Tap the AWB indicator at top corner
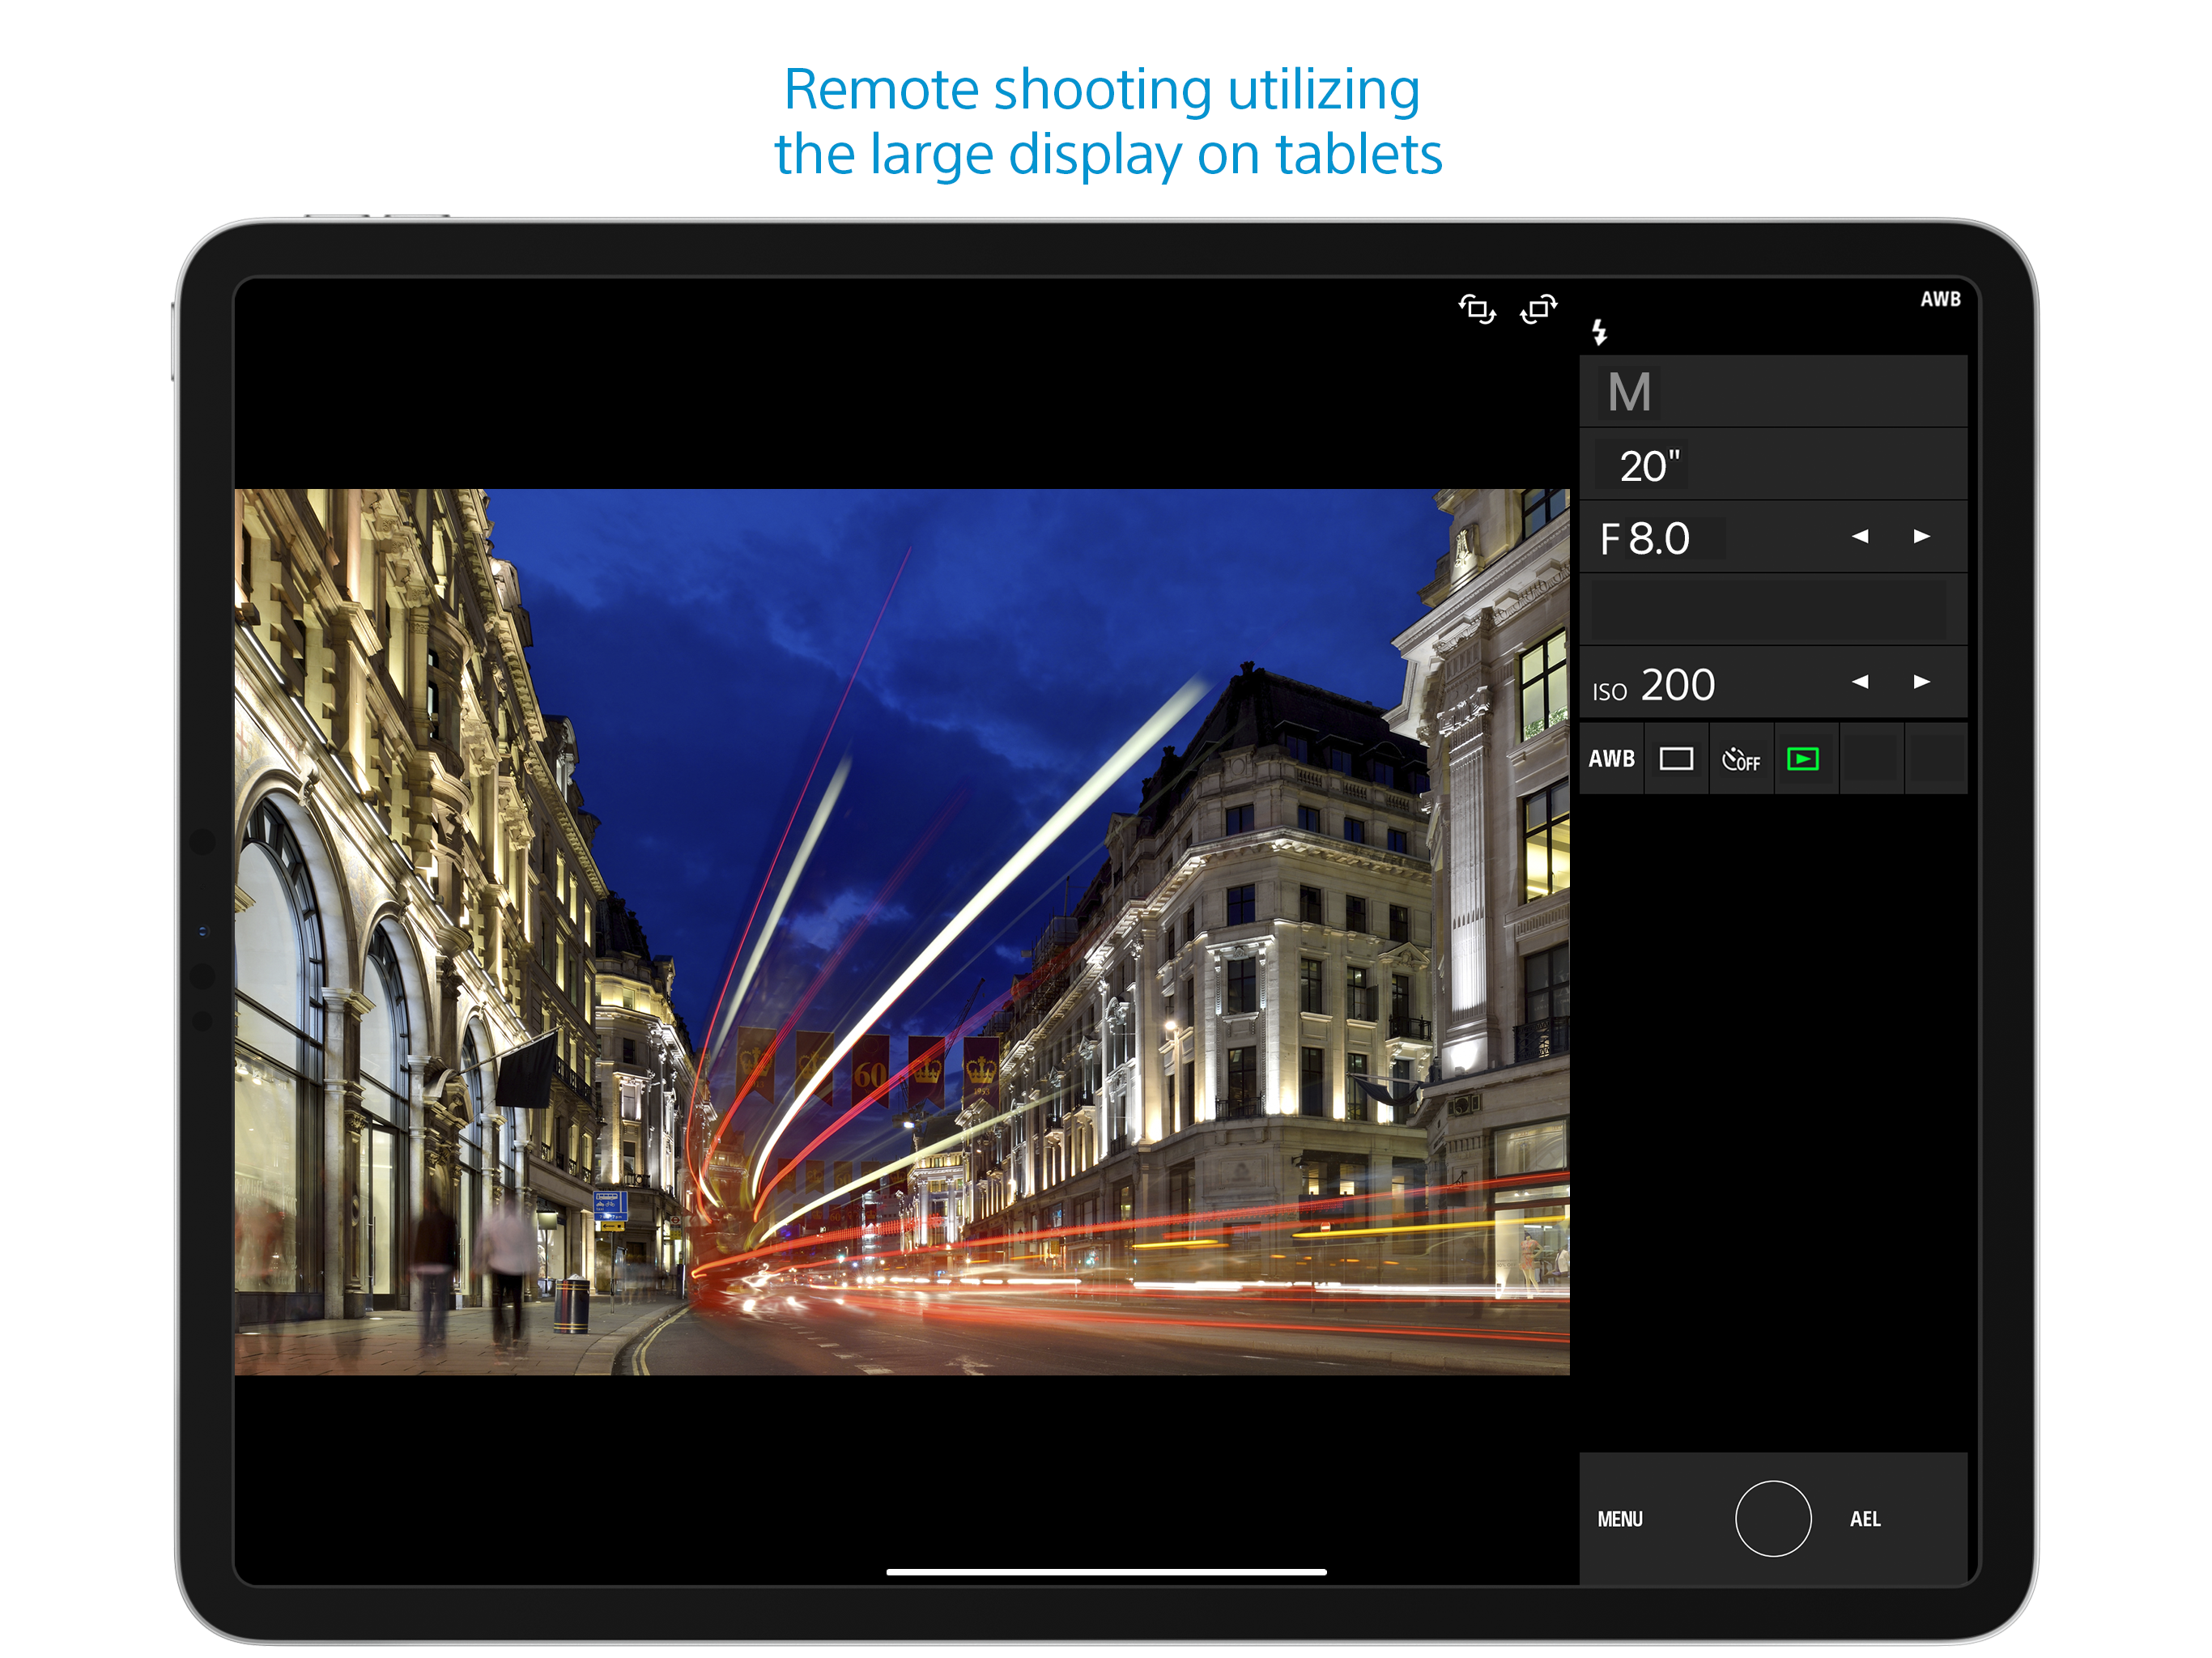 [x=1939, y=299]
